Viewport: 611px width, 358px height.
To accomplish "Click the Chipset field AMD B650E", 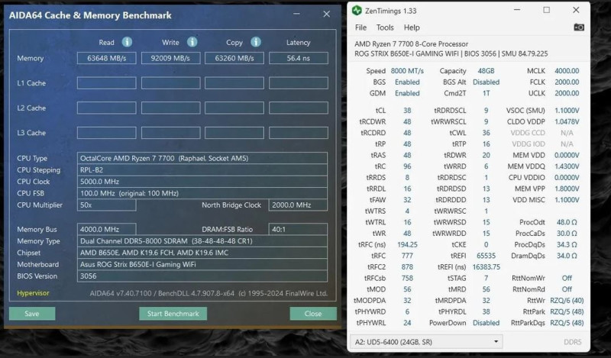I will (202, 253).
